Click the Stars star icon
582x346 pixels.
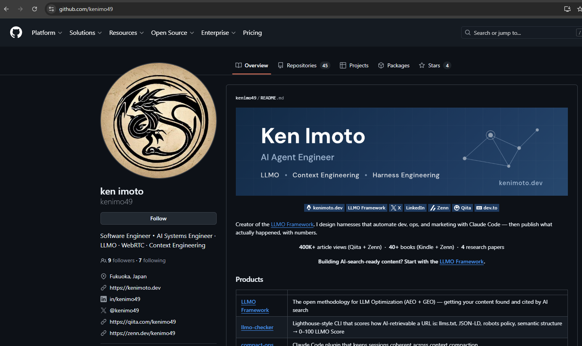[x=422, y=65]
